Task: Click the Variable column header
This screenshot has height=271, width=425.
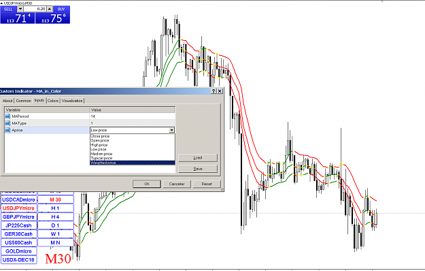Action: point(47,110)
